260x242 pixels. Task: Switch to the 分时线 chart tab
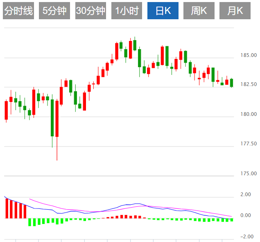click(x=18, y=11)
